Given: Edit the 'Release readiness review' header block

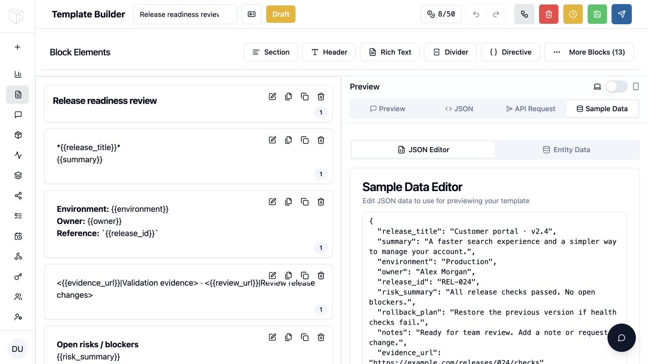Looking at the screenshot, I should (272, 97).
